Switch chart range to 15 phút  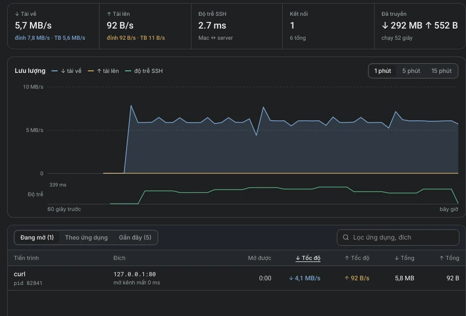click(442, 71)
